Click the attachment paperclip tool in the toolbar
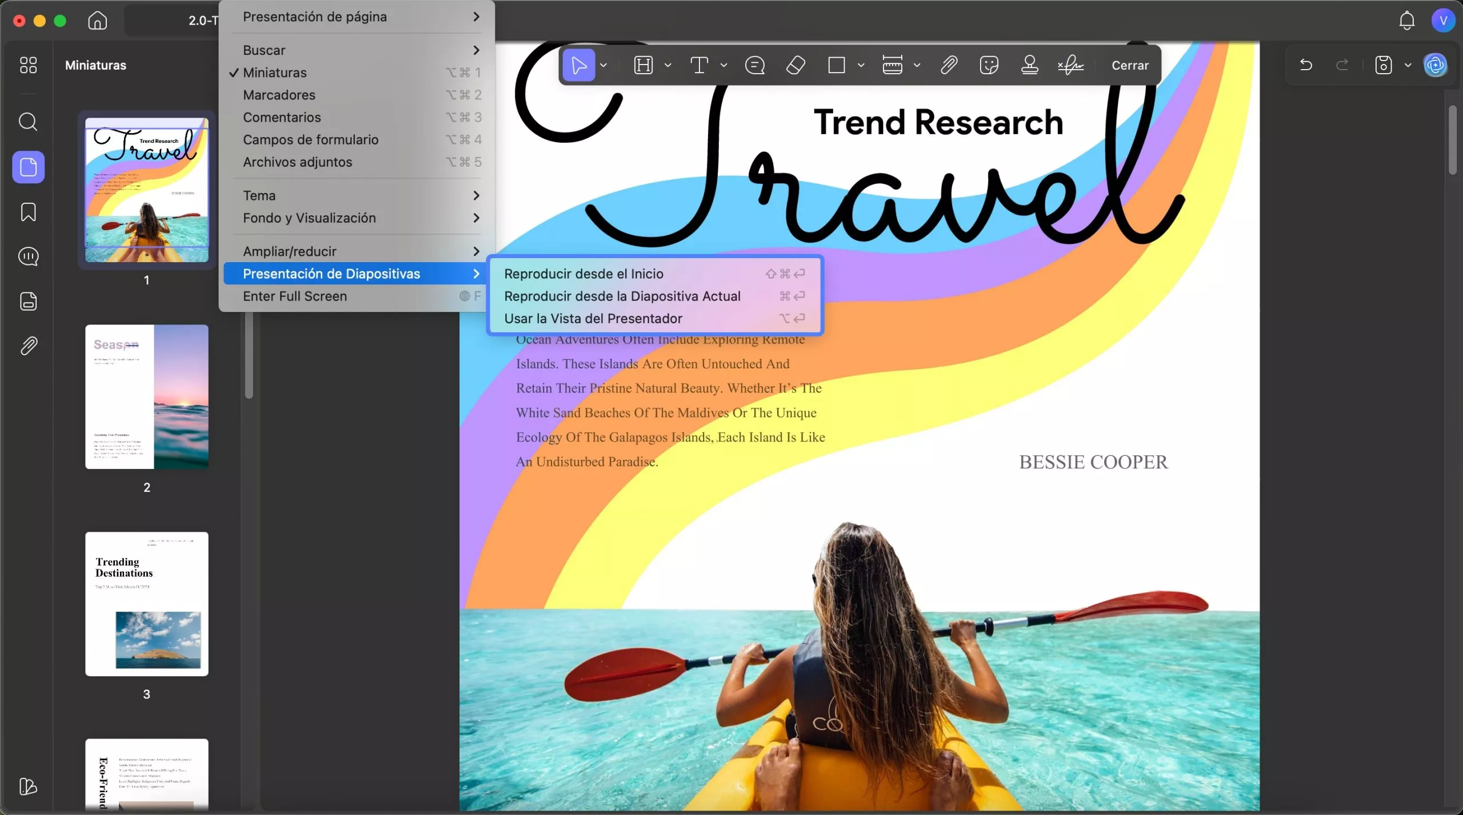This screenshot has height=815, width=1463. [x=949, y=65]
